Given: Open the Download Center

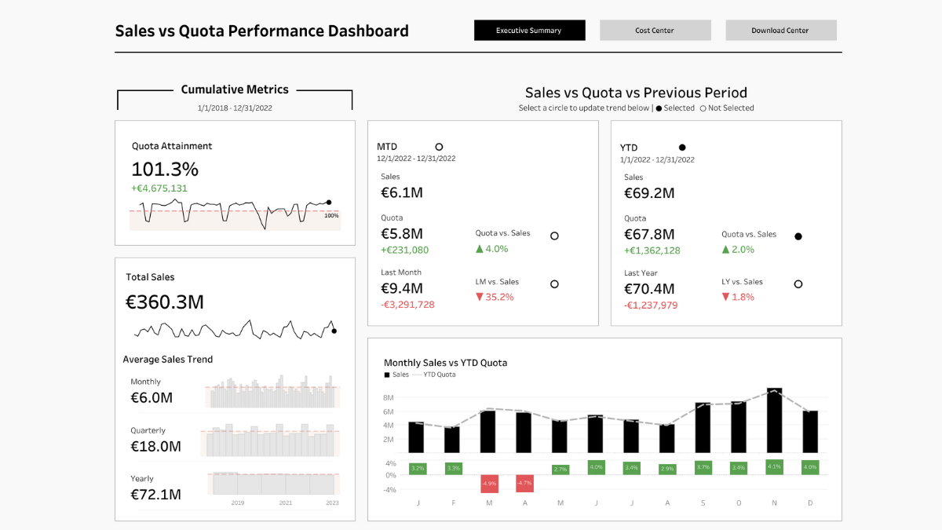Looking at the screenshot, I should click(780, 30).
